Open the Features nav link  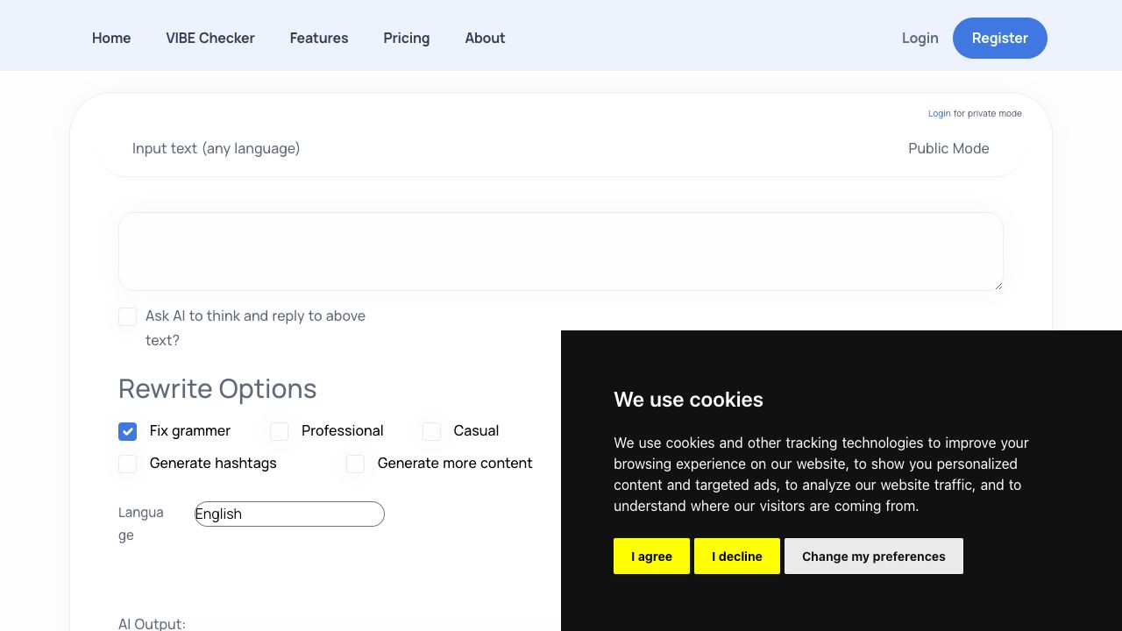(319, 39)
